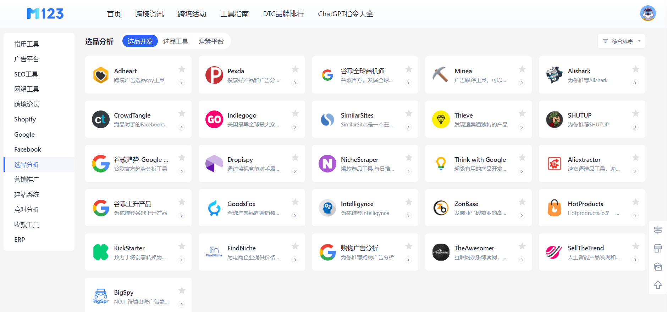Viewport: 667px width, 312px height.
Task: Switch to the 众筹平台 tab
Action: [211, 41]
